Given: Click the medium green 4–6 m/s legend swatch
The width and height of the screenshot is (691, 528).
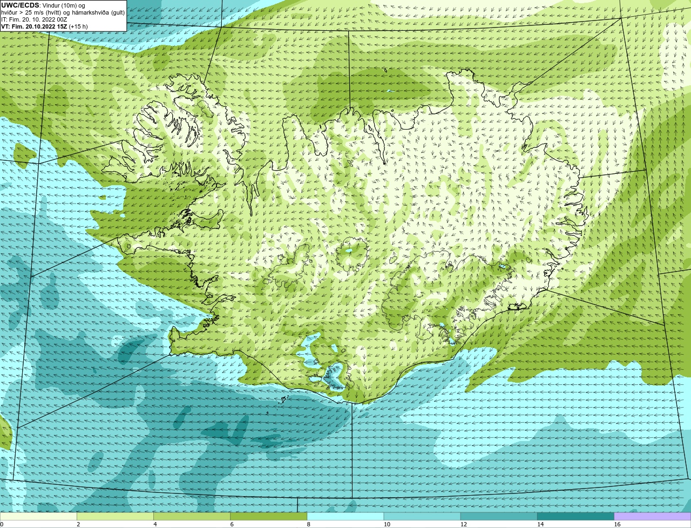Looking at the screenshot, I should click(x=192, y=517).
